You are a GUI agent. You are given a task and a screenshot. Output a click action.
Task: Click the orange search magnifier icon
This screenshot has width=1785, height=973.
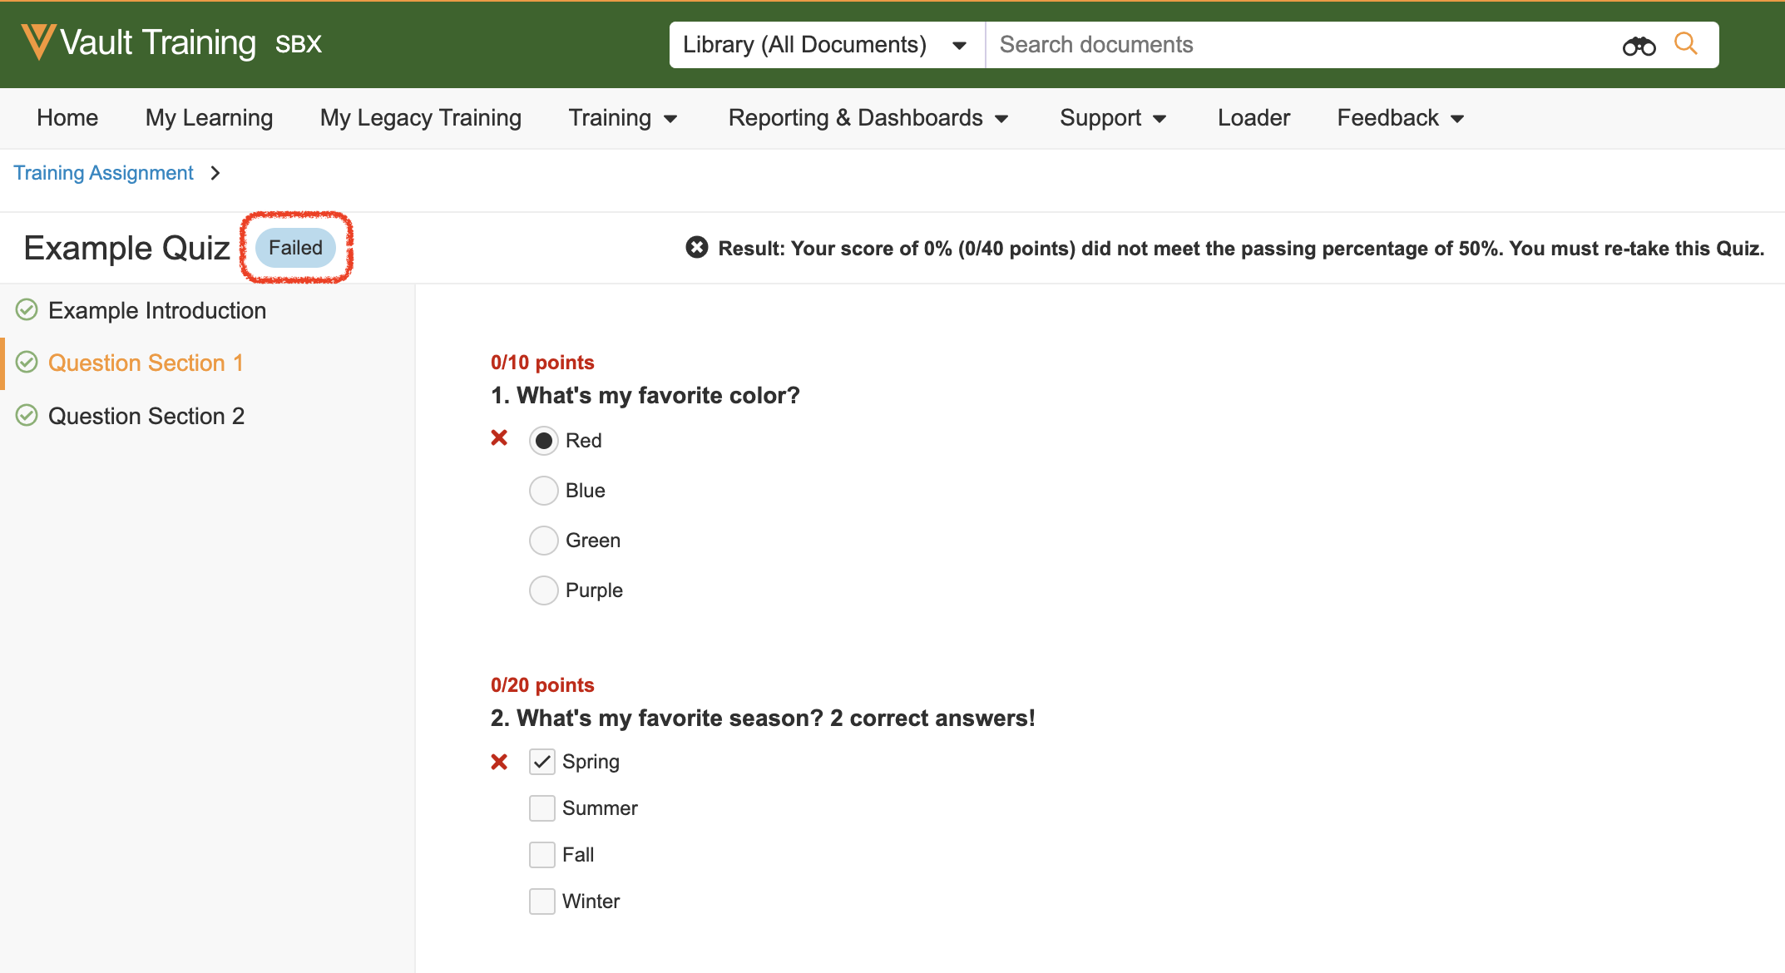(1685, 43)
